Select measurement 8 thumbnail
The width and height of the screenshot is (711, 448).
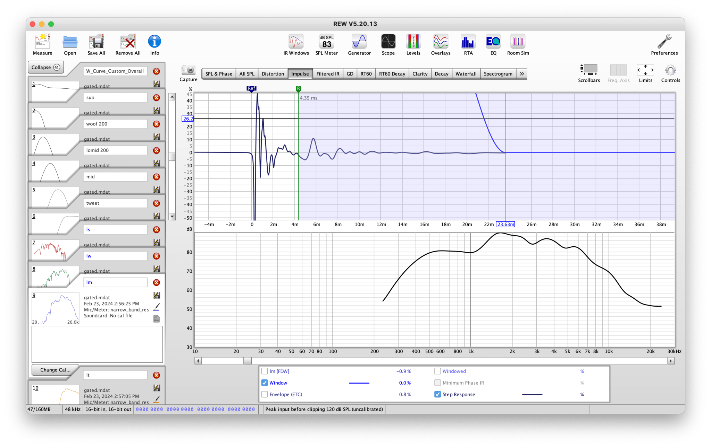coord(55,276)
